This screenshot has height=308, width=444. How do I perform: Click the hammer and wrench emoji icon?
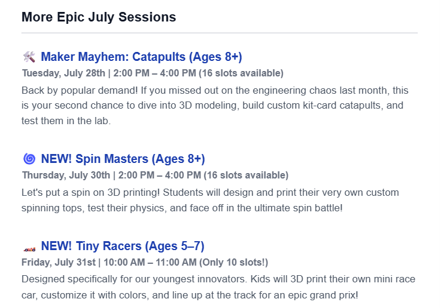[29, 57]
